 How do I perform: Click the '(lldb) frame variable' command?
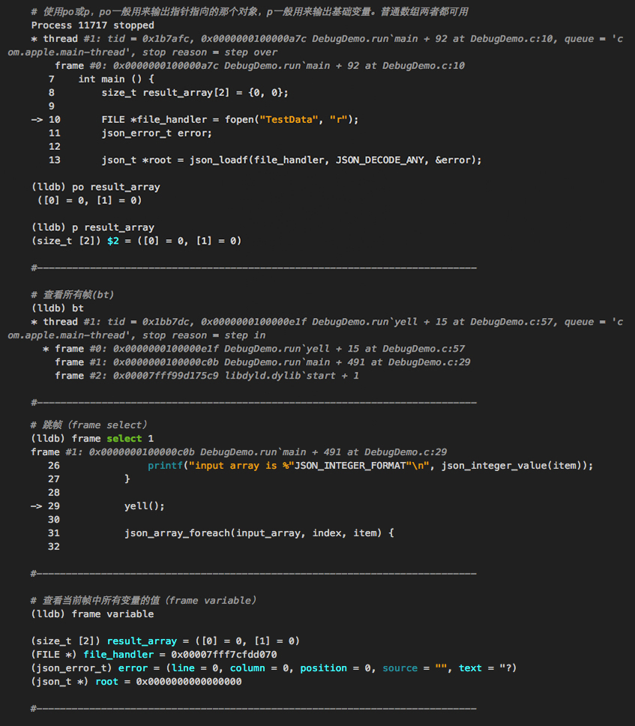tap(92, 614)
